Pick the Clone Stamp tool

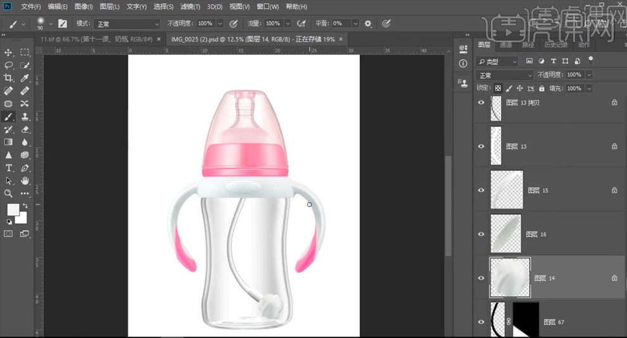[25, 116]
